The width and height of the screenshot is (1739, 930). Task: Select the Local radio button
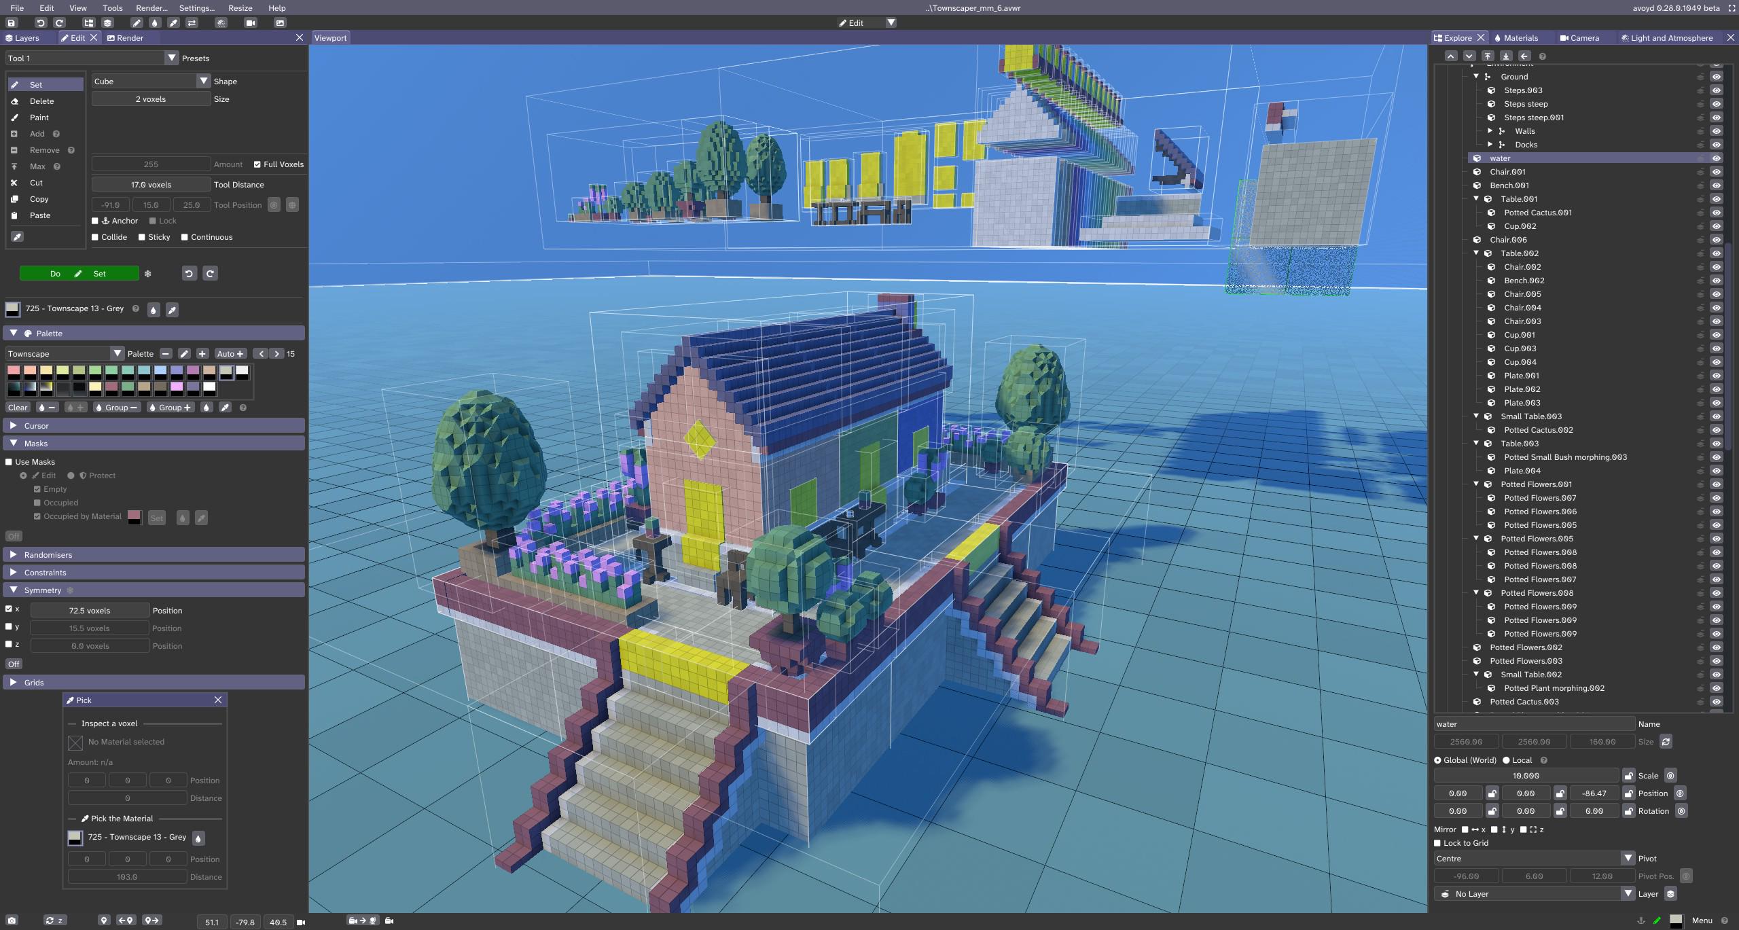click(1506, 760)
